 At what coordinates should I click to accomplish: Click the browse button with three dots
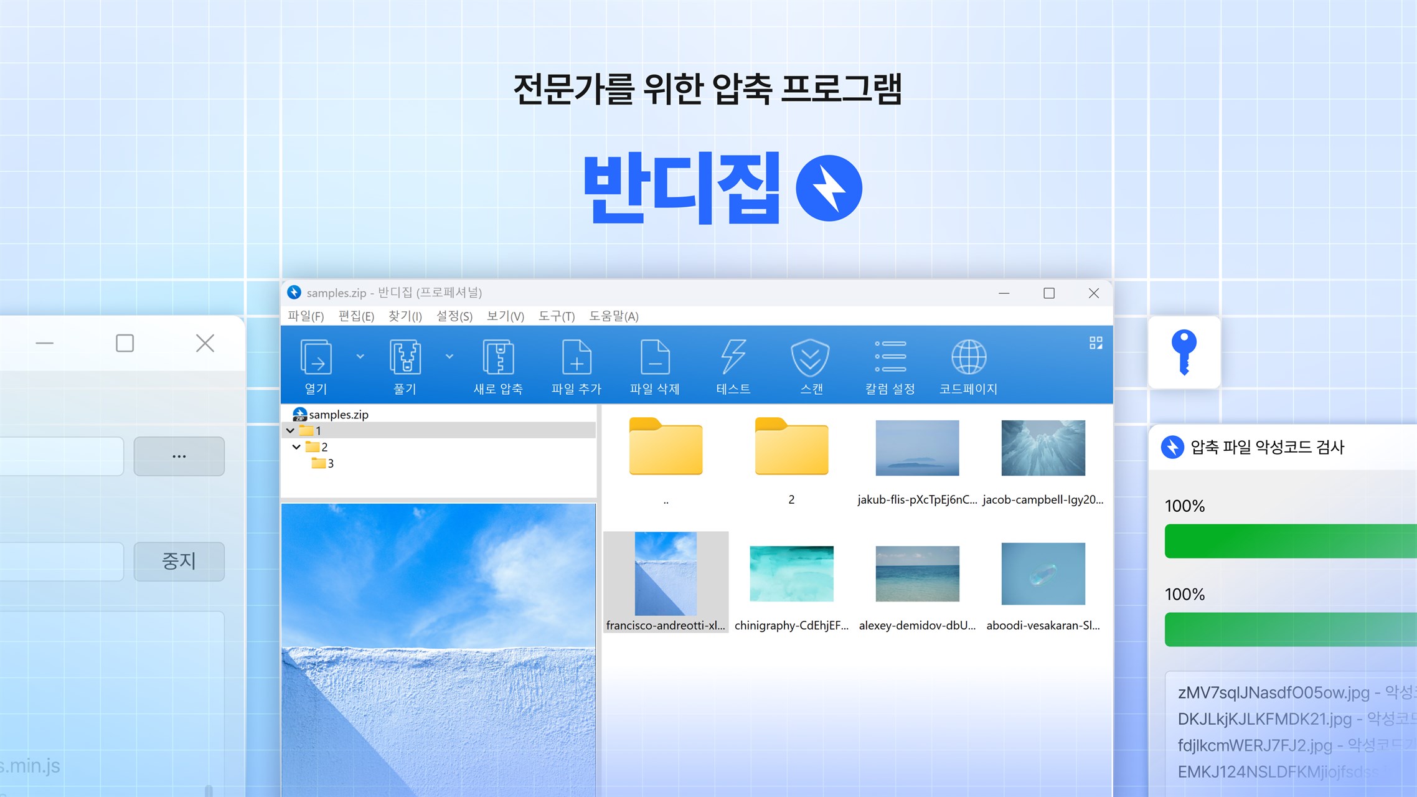pos(179,456)
